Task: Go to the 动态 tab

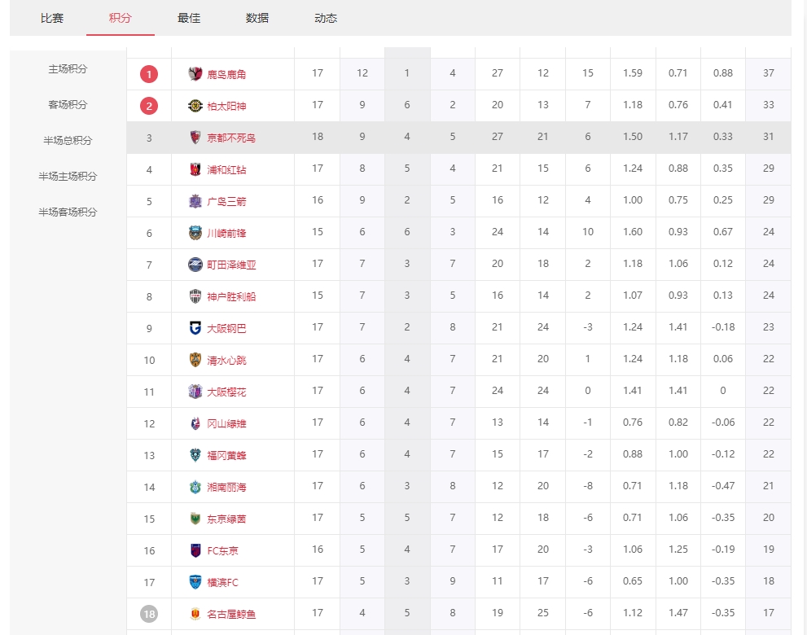Action: pos(326,18)
